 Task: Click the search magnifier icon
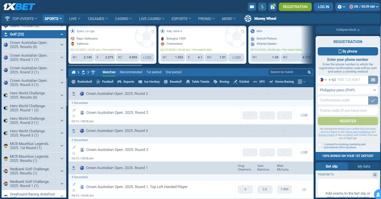click(309, 72)
